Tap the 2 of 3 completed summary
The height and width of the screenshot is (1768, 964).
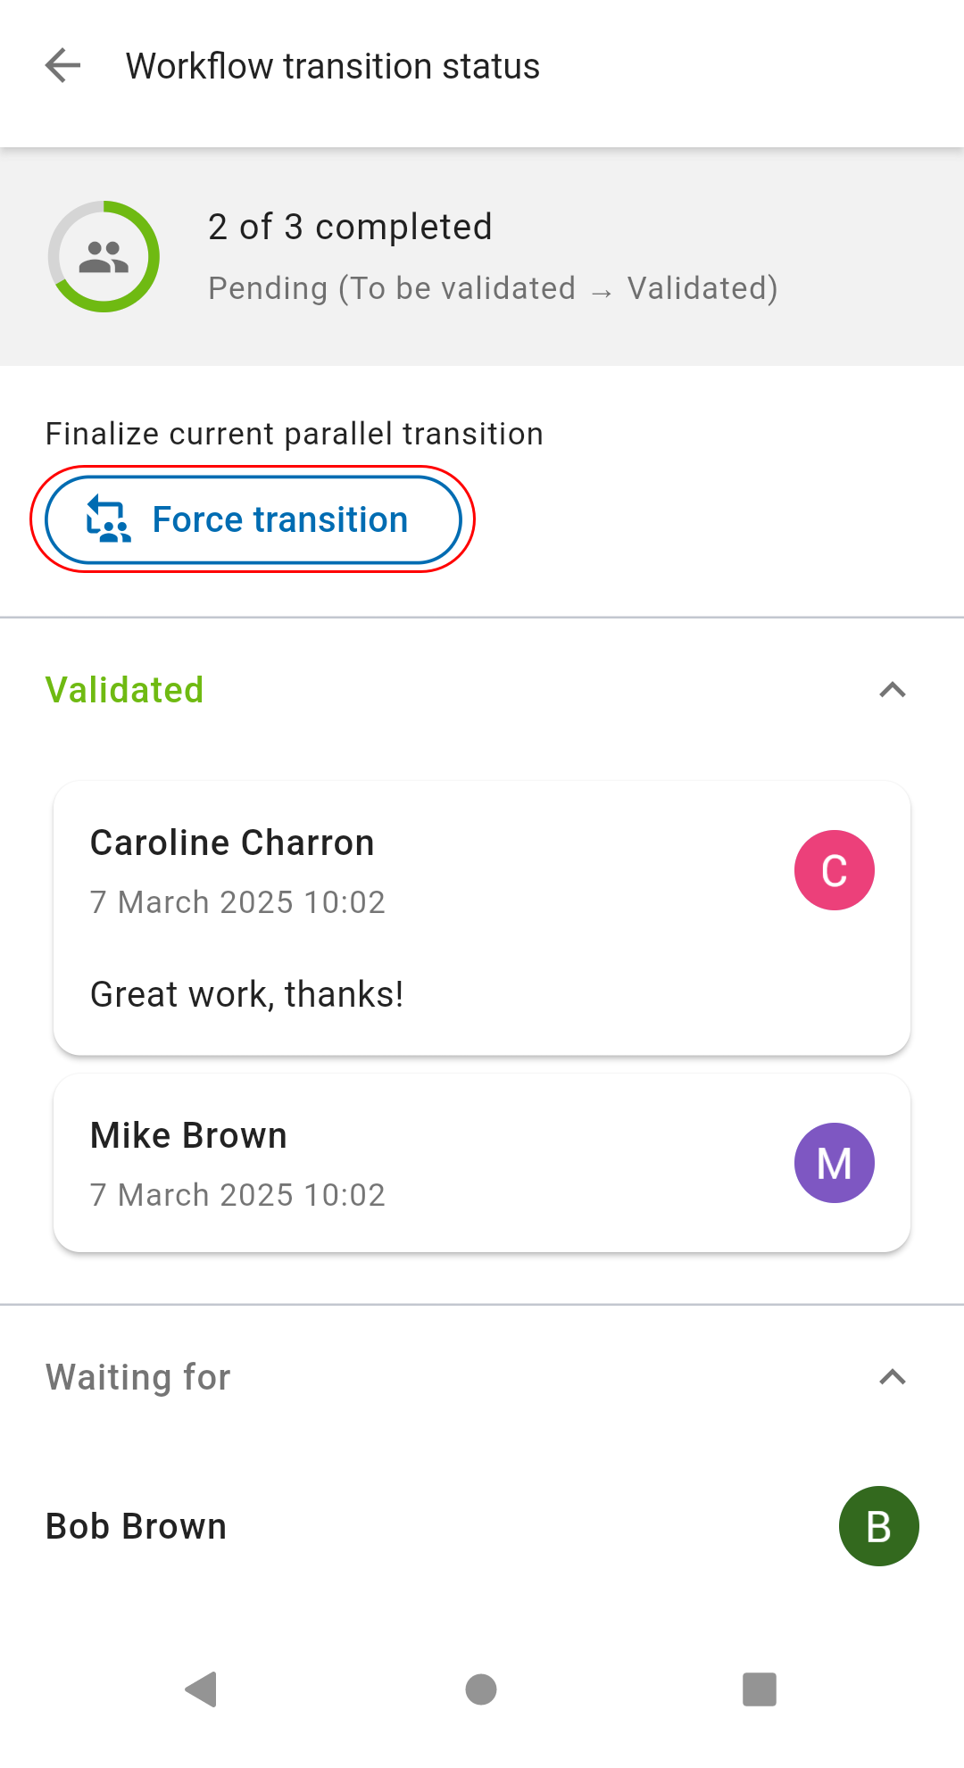pos(350,227)
